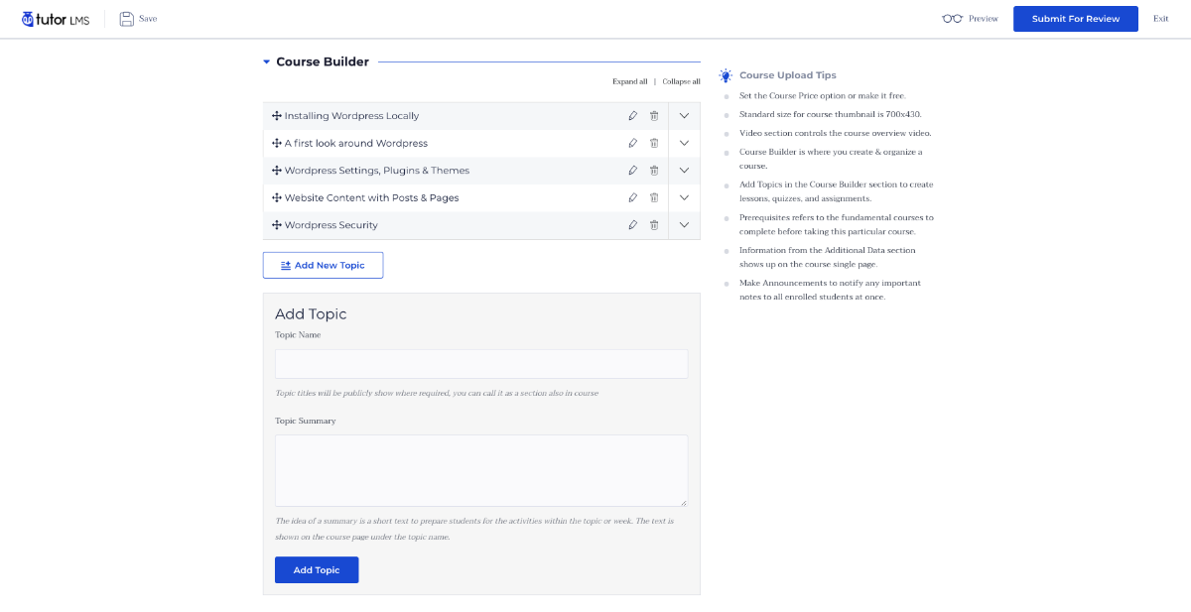Focus the Topic Summary text area

[481, 471]
